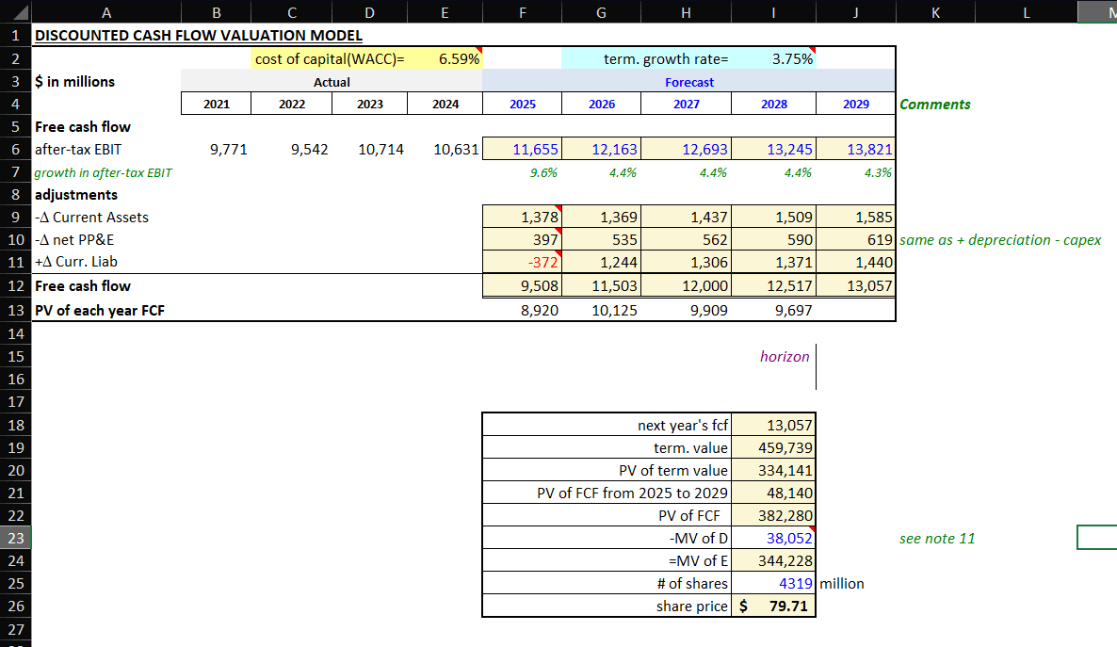
Task: Select forecast EBIT value 11,655
Action: (x=522, y=149)
